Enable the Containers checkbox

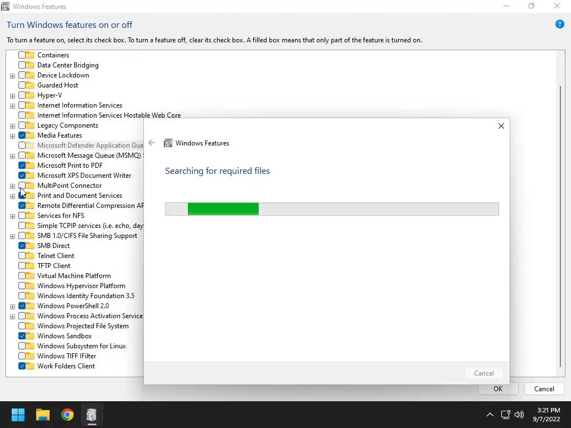click(22, 55)
